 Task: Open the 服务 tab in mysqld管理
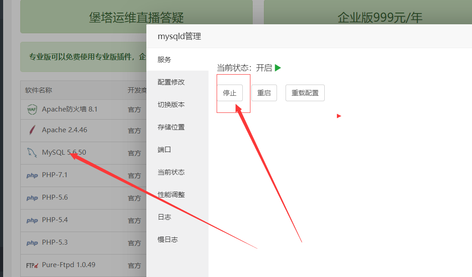(177, 59)
